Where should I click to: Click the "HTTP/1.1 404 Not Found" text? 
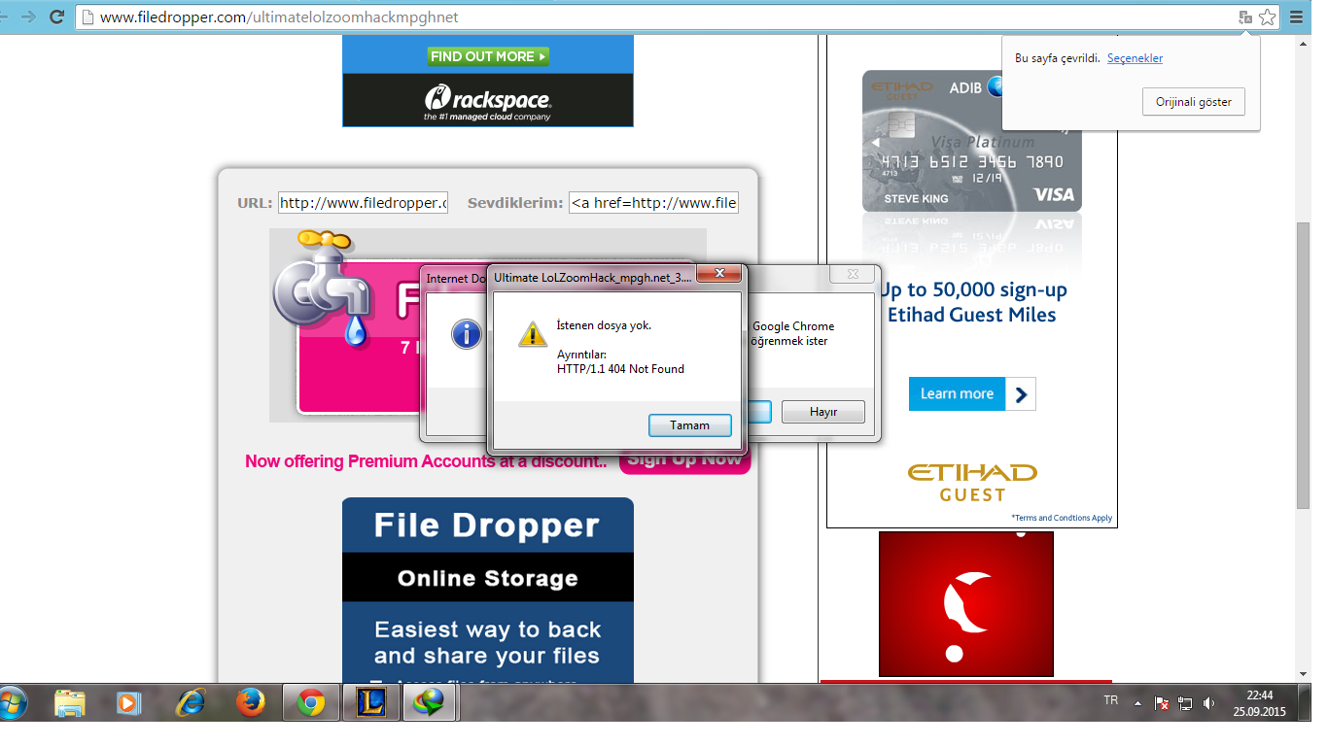tap(620, 369)
